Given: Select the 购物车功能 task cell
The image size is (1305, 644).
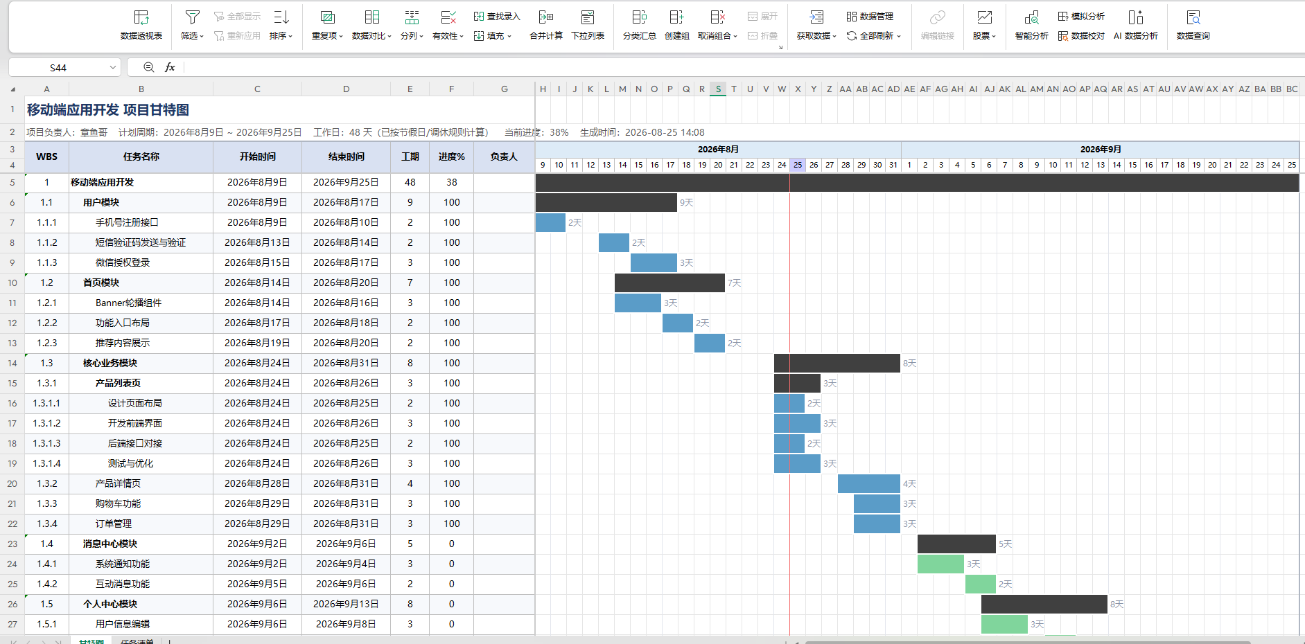Looking at the screenshot, I should tap(141, 503).
